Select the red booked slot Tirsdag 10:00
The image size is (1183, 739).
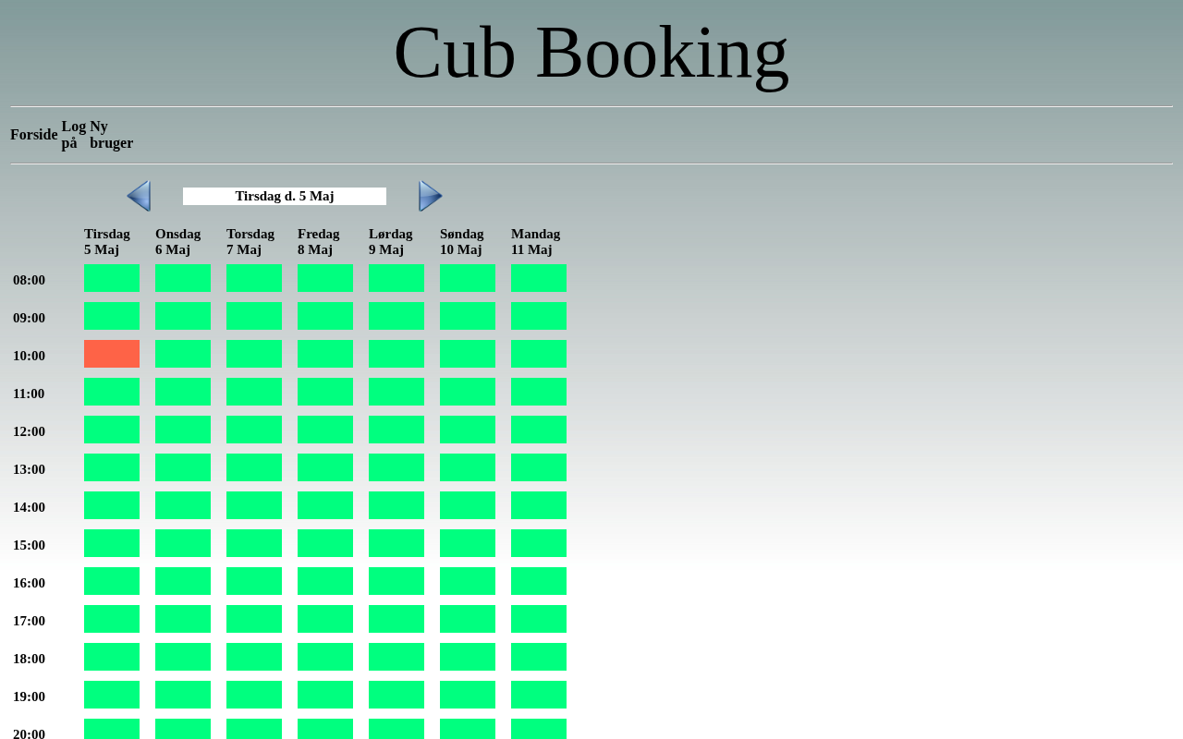(112, 354)
